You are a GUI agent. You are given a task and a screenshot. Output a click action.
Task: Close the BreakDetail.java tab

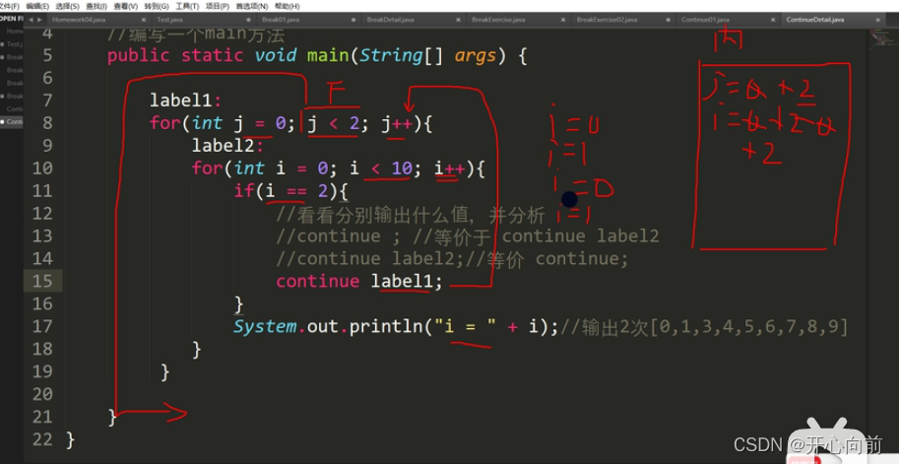(x=459, y=20)
